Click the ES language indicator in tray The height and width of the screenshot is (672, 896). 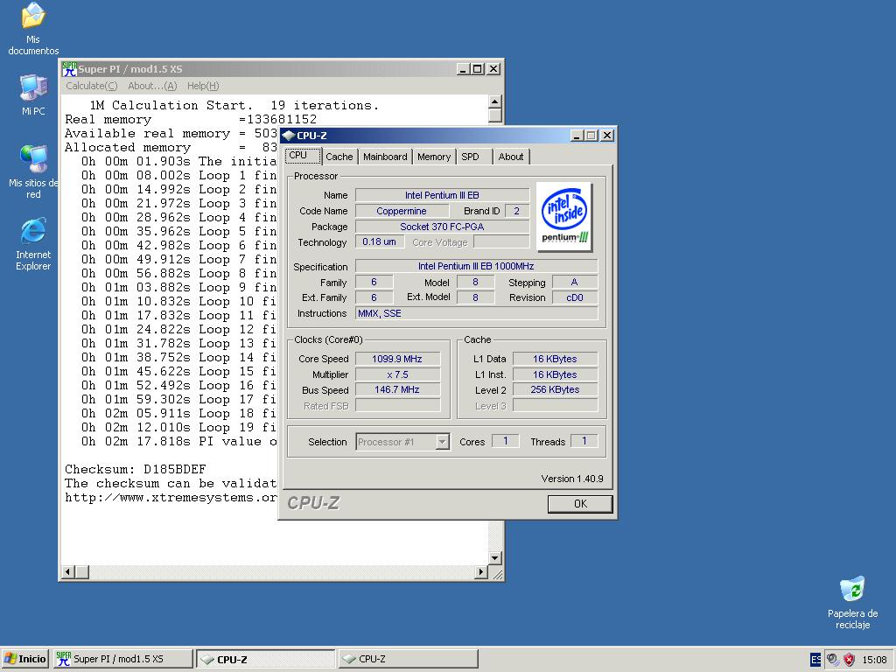[x=815, y=660]
